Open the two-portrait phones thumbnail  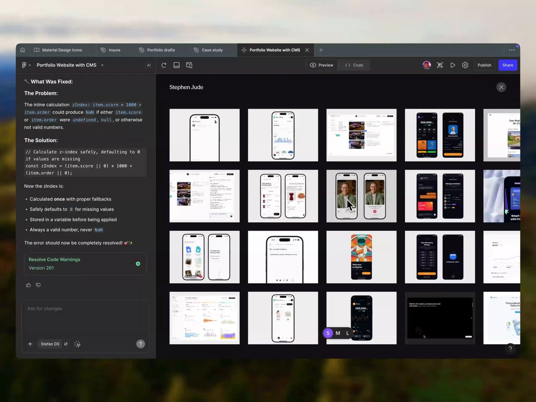click(361, 196)
